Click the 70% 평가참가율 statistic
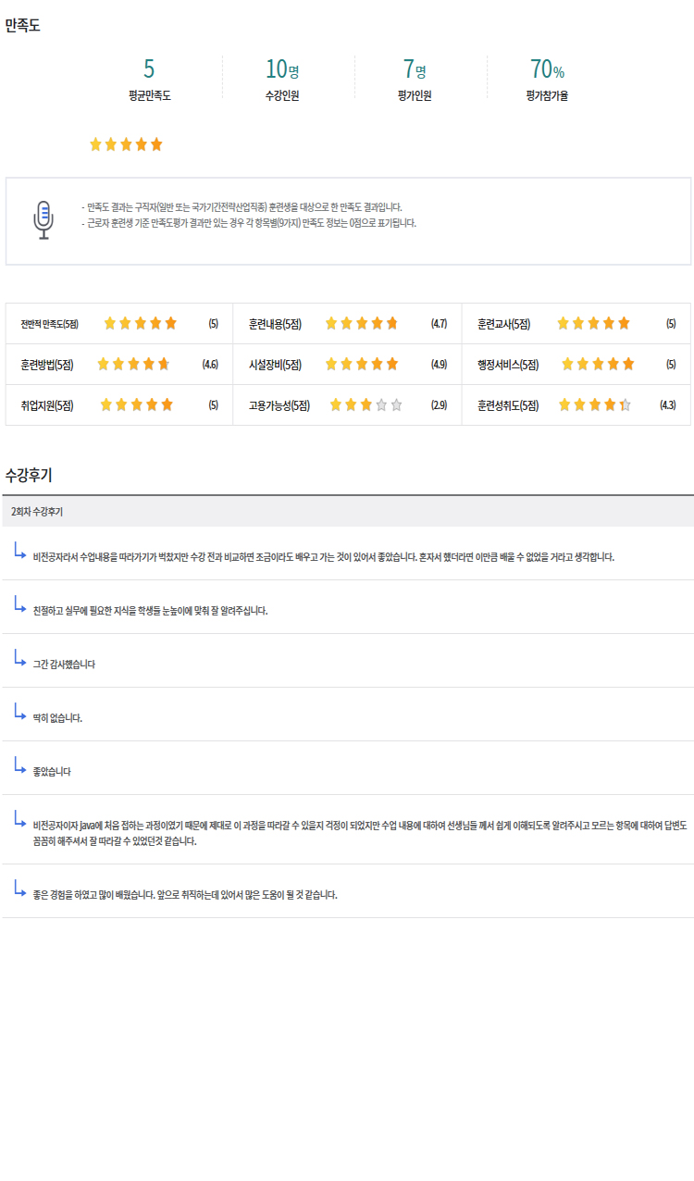 547,69
